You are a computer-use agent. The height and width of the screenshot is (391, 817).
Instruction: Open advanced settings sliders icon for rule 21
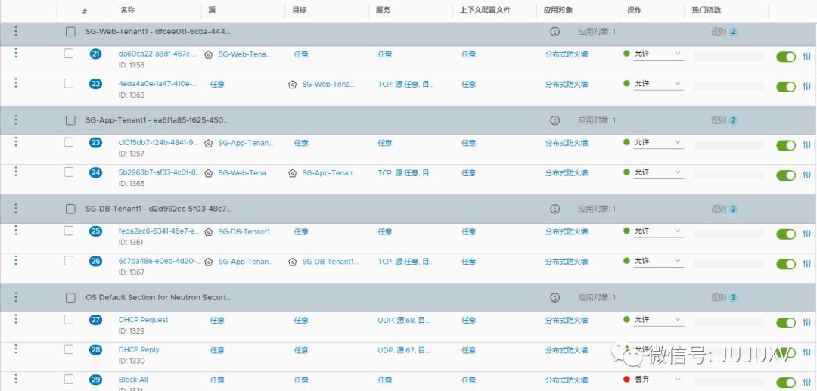[x=807, y=57]
